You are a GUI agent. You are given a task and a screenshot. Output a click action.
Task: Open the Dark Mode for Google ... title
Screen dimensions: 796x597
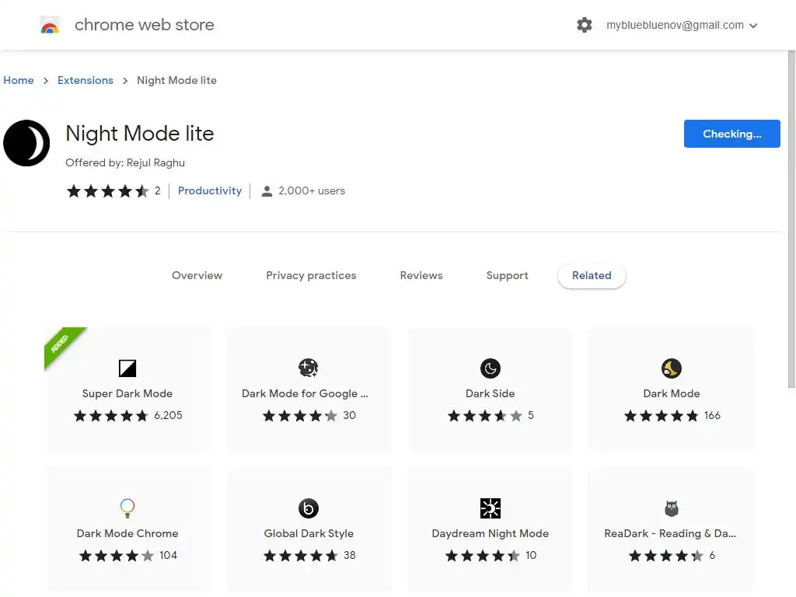[305, 393]
